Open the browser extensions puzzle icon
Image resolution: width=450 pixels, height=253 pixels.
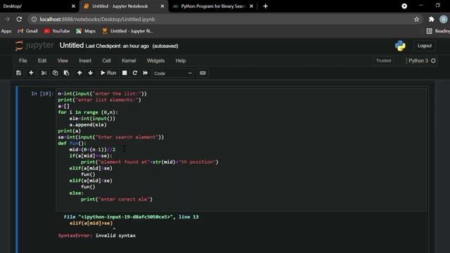pos(431,19)
